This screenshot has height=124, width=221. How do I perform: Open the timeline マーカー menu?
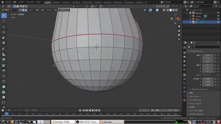[35, 110]
